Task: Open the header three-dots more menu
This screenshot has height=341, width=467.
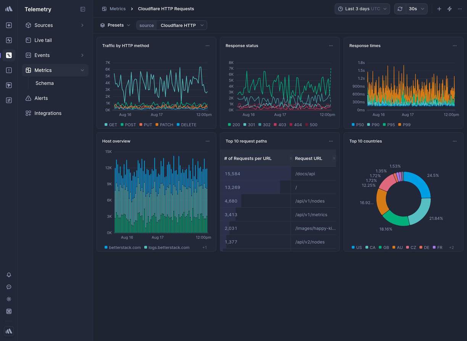Action: coord(460,9)
